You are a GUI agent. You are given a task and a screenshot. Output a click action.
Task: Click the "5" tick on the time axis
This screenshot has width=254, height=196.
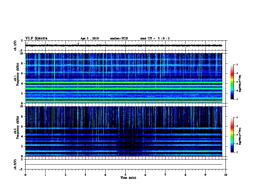(x=125, y=175)
